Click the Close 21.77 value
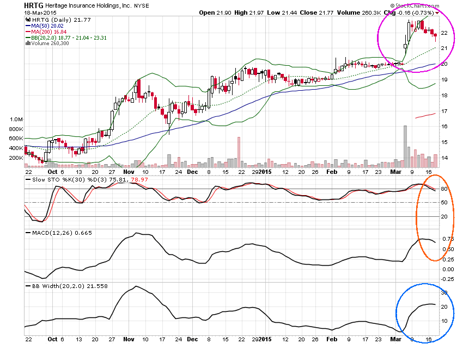This screenshot has width=463, height=344. [316, 12]
